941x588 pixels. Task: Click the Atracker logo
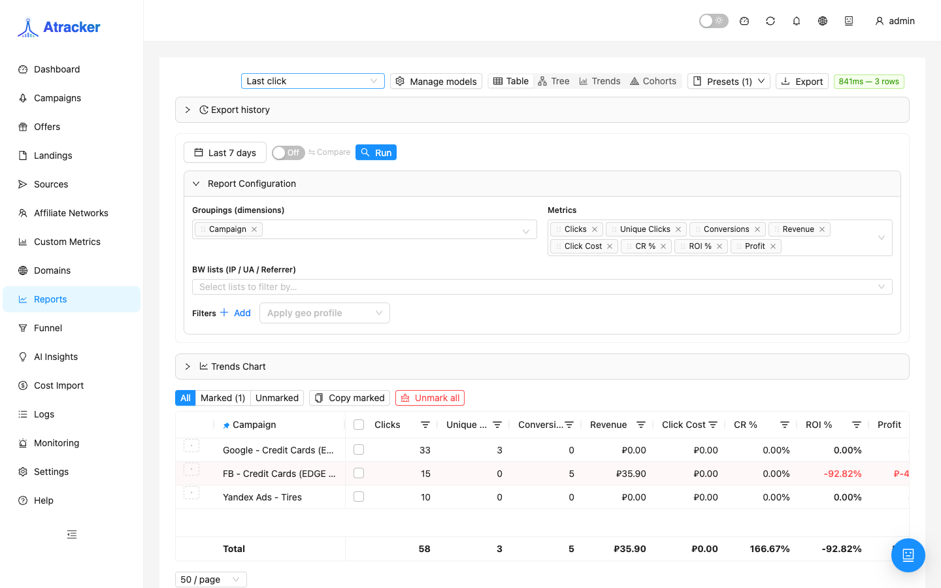point(59,27)
